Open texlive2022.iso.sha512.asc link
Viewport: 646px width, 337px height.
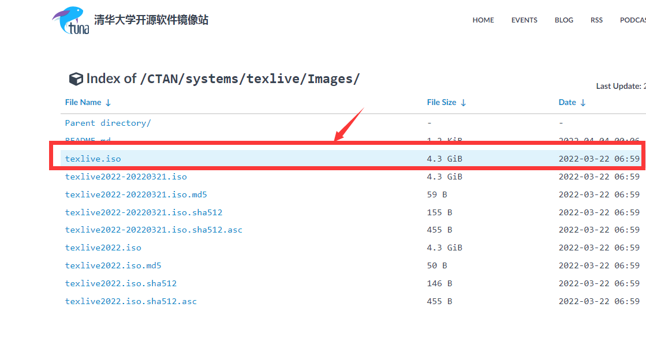tap(131, 301)
